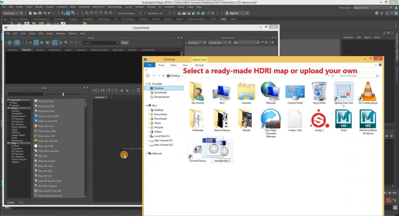Click the Show button in Hypershade browser
Screen dimensions: 399x216
tap(125, 43)
